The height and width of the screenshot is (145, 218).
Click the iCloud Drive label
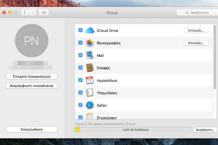[108, 30]
